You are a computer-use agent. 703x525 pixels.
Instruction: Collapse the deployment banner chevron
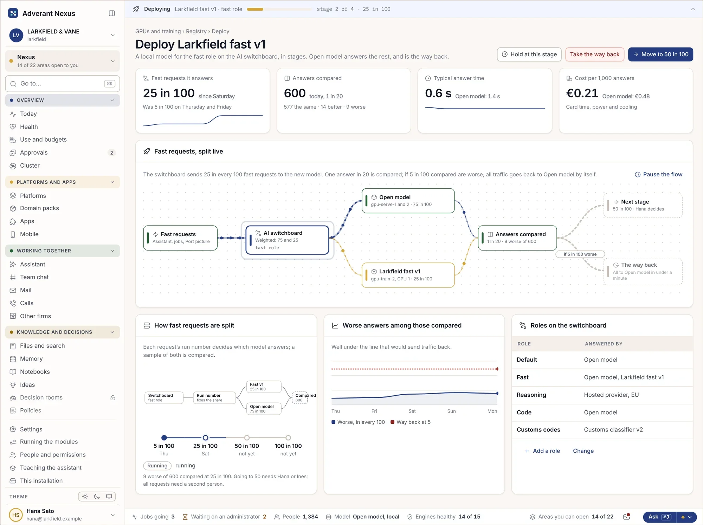[x=693, y=9]
